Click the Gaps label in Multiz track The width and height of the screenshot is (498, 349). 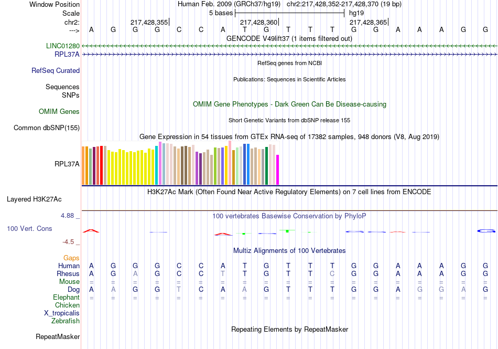click(x=71, y=258)
